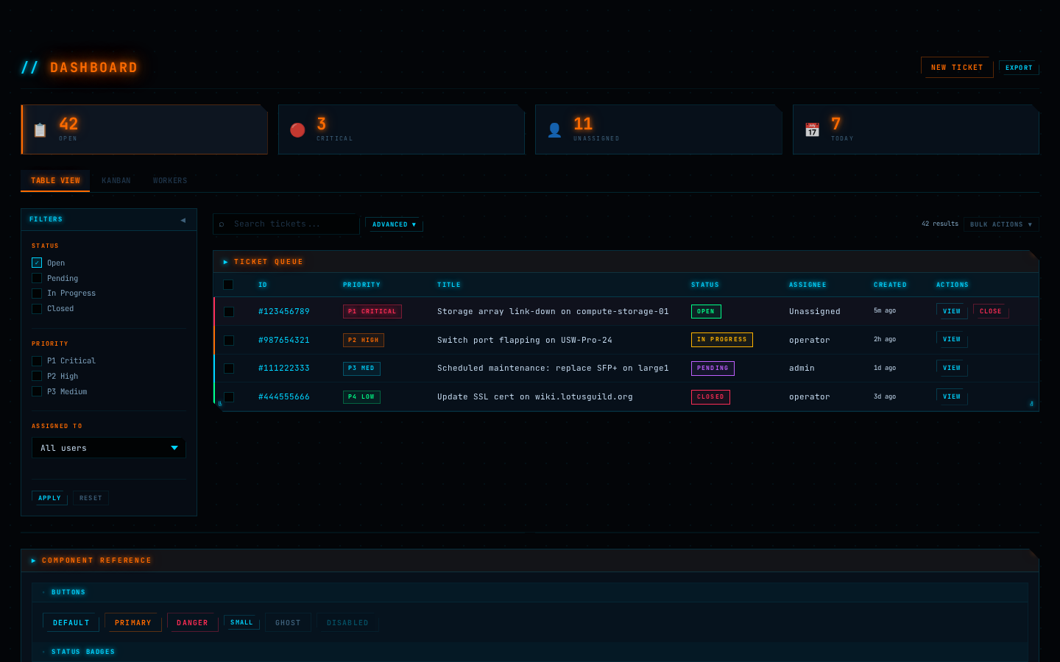
Task: Switch to the Table View tab
Action: tap(55, 181)
